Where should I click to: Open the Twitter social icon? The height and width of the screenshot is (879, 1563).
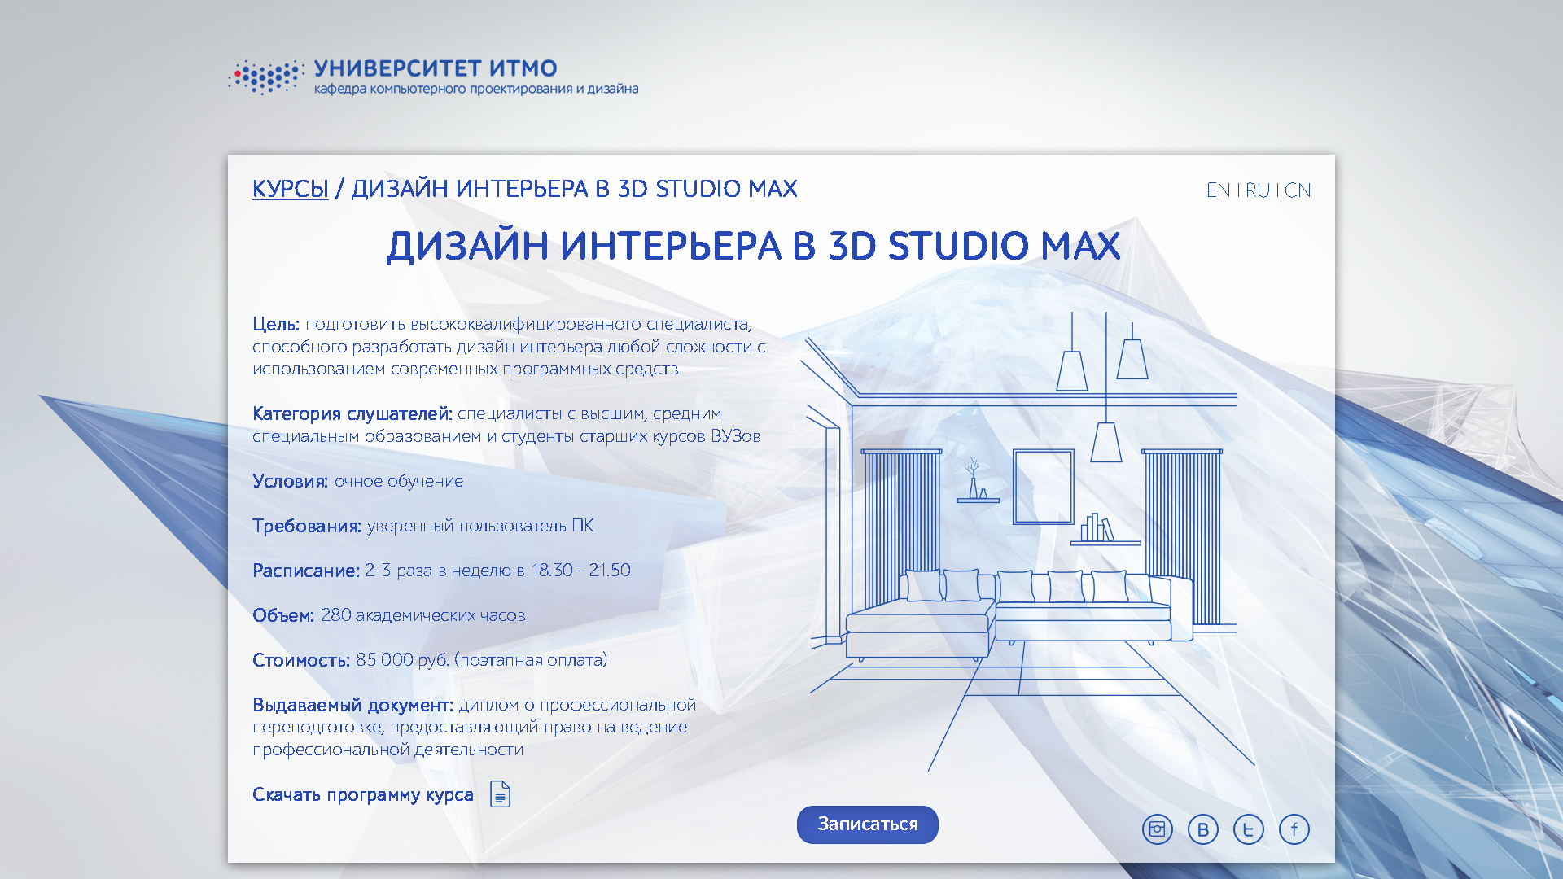coord(1248,829)
